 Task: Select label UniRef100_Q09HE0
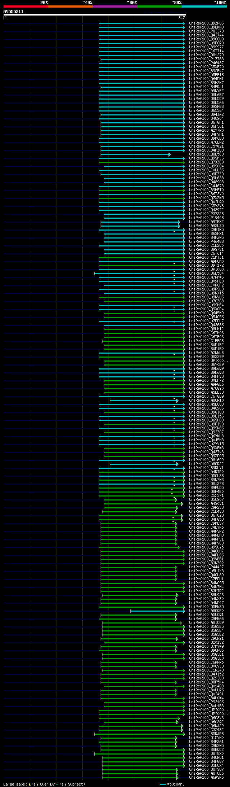click(206, 281)
